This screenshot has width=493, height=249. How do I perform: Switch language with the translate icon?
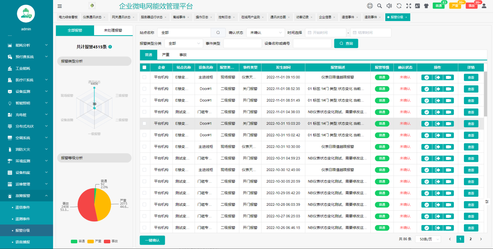tap(417, 6)
